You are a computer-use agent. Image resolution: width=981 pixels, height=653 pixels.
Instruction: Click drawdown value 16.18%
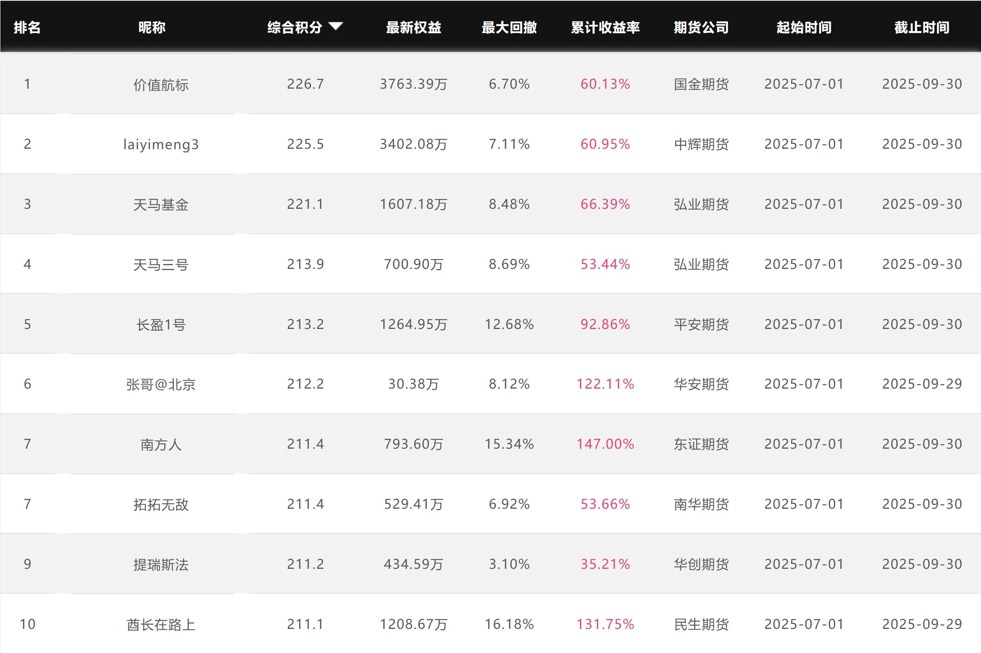coord(509,624)
